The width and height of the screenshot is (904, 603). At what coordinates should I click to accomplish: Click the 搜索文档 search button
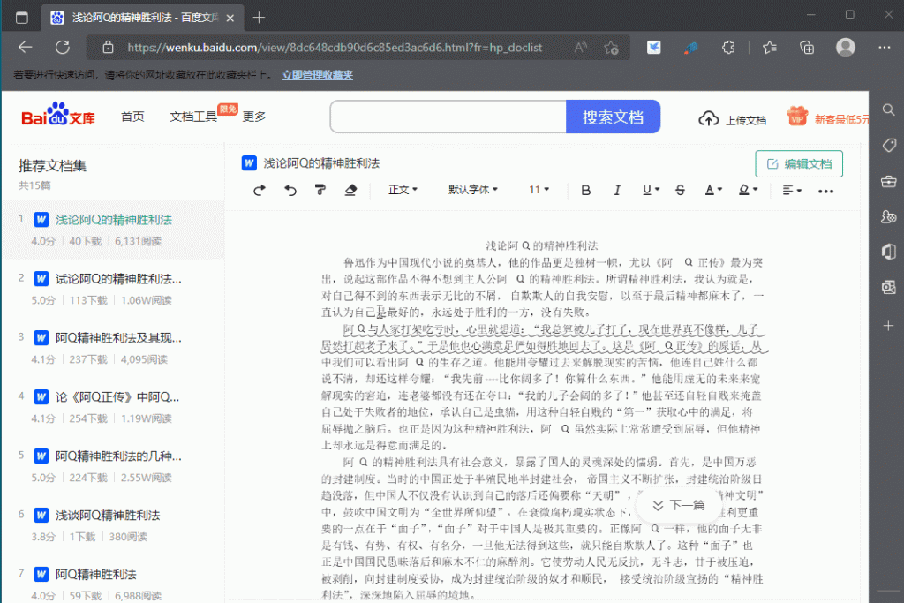pyautogui.click(x=612, y=117)
